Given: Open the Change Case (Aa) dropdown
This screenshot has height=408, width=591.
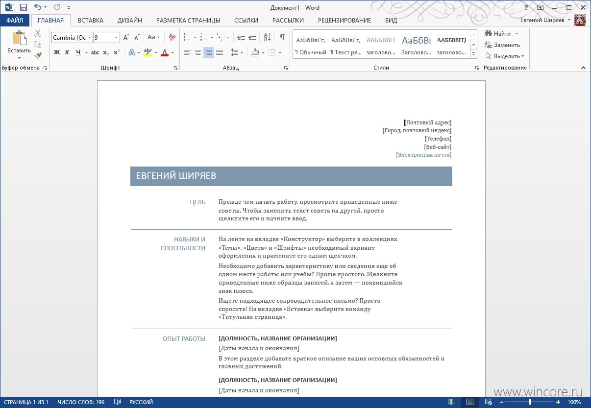Looking at the screenshot, I should (x=154, y=37).
